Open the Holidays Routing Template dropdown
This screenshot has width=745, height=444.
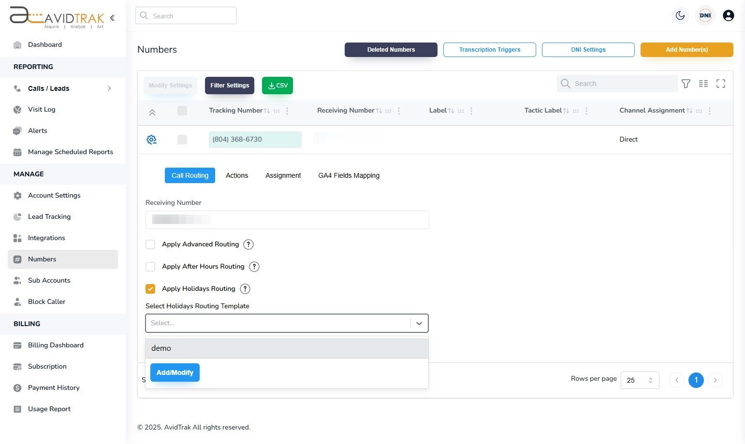tap(287, 323)
